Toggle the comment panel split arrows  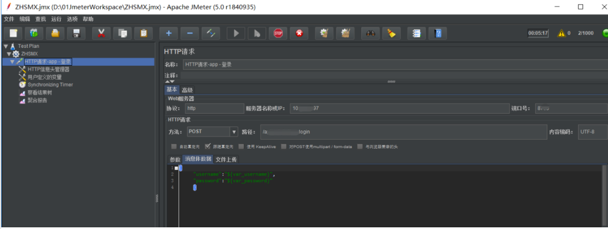pos(170,82)
